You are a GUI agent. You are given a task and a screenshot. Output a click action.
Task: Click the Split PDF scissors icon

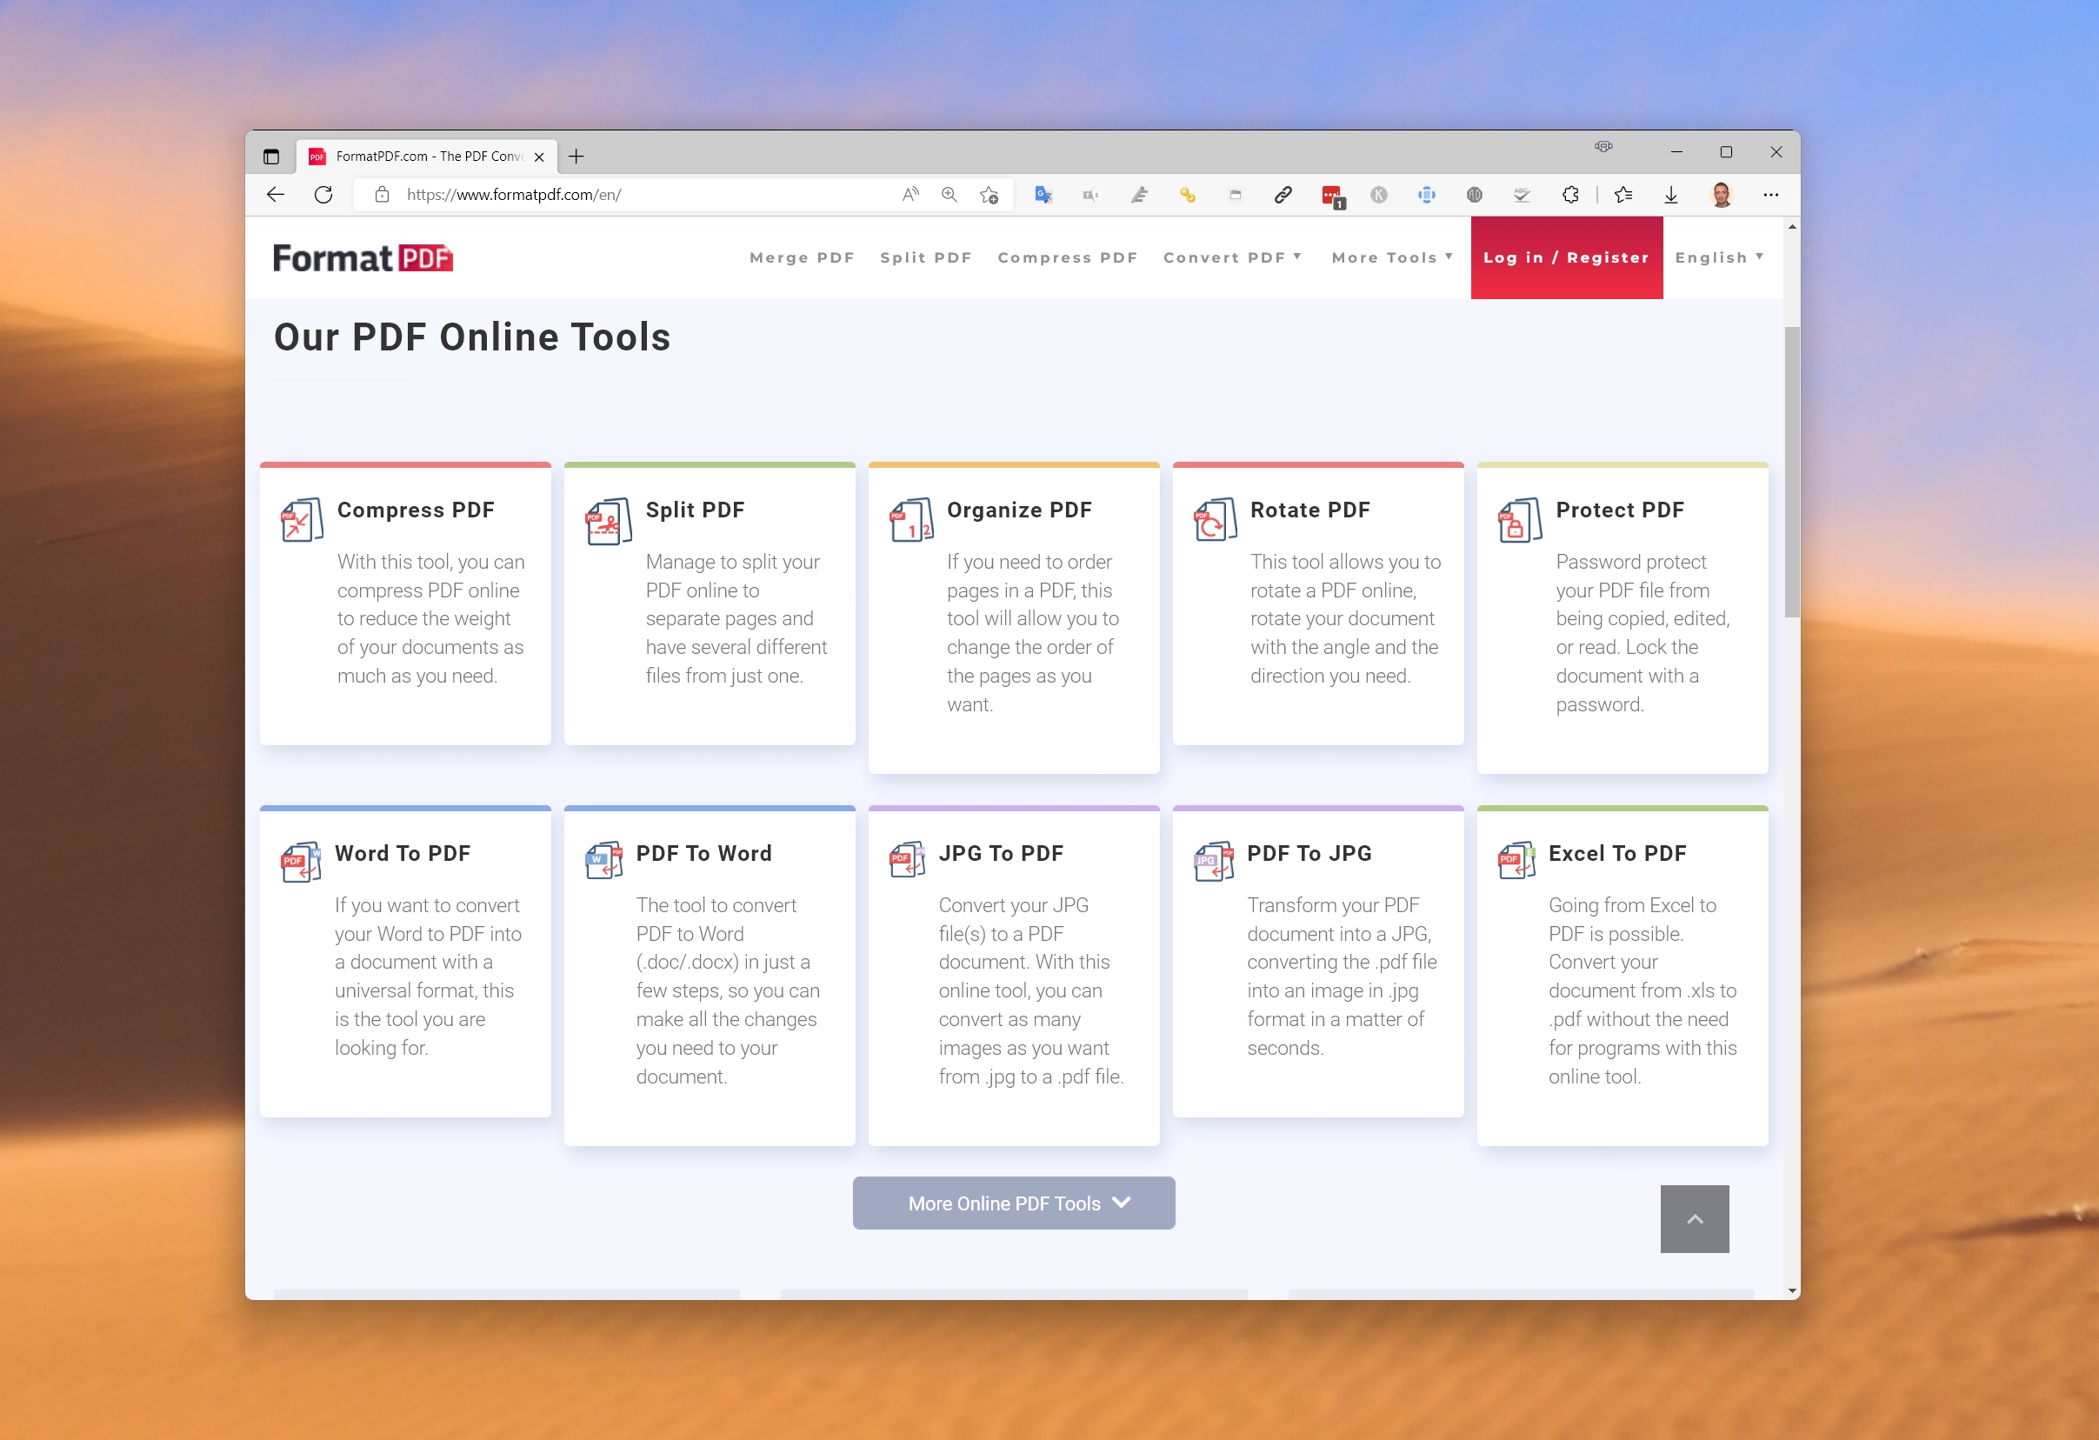pyautogui.click(x=608, y=521)
